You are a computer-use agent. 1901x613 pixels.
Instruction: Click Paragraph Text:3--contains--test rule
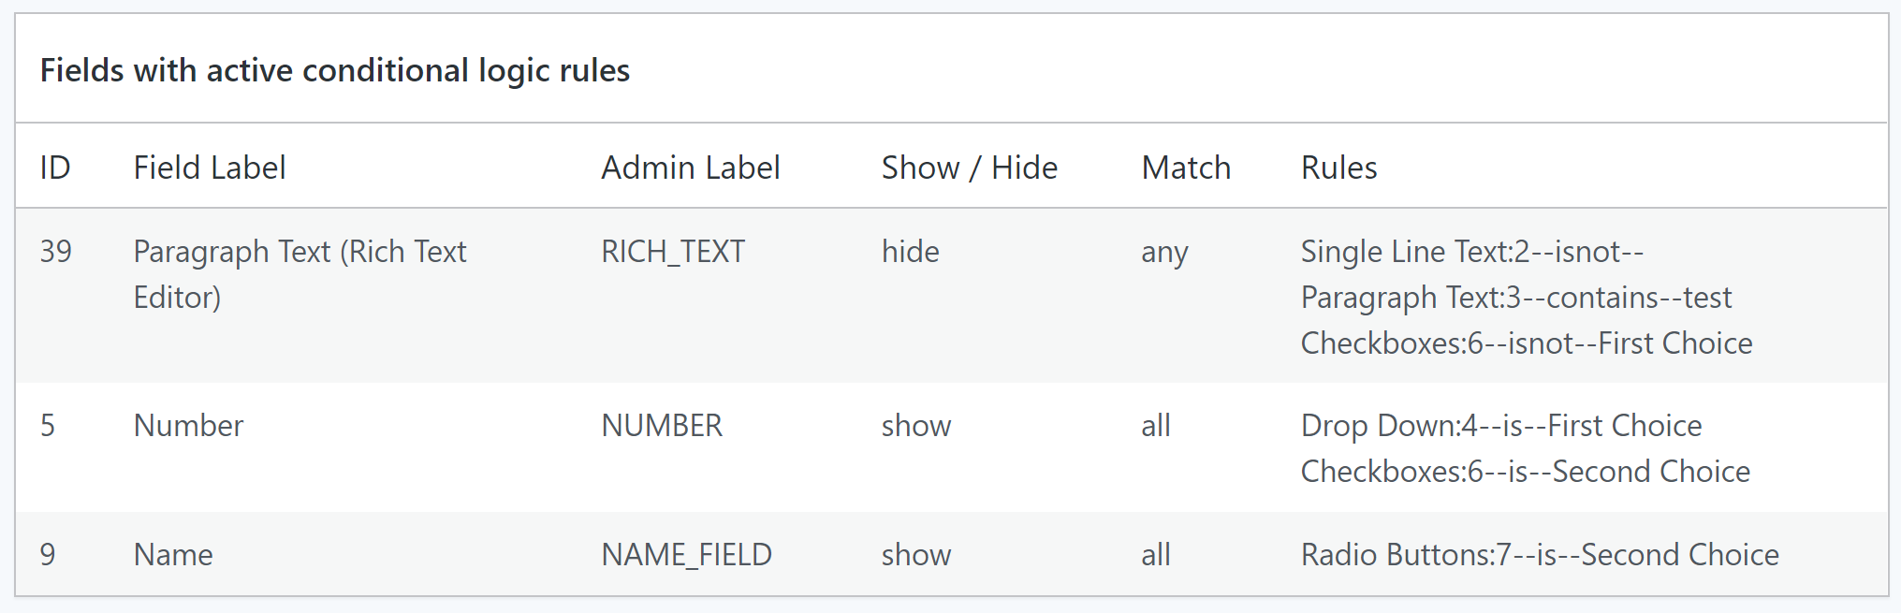click(x=1515, y=297)
